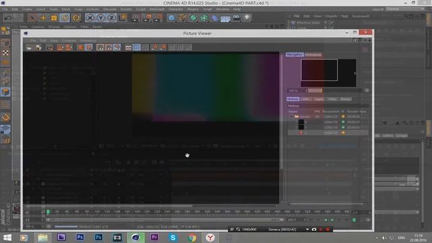Image resolution: width=432 pixels, height=243 pixels.
Task: Switch to the Layer tab
Action: [x=319, y=99]
